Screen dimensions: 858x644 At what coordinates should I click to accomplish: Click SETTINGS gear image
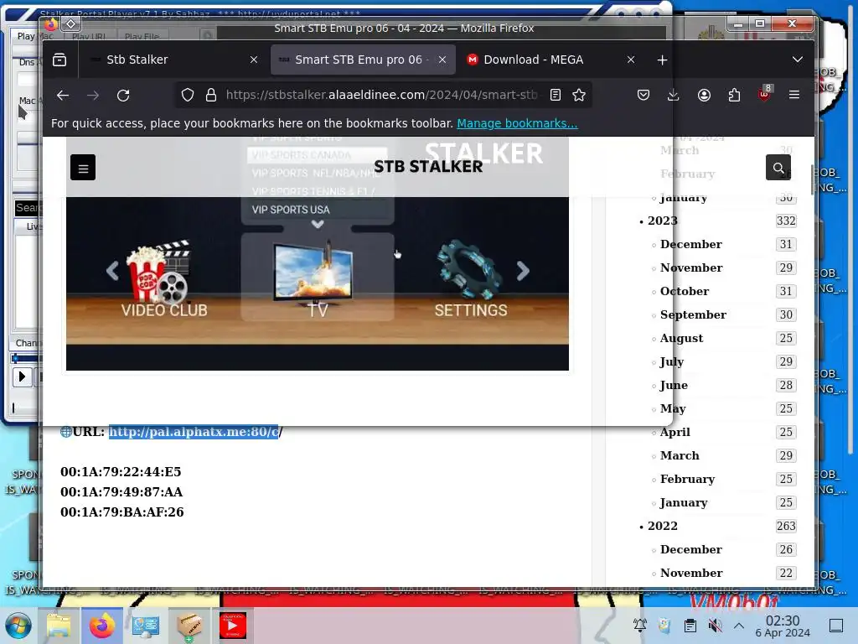(469, 270)
